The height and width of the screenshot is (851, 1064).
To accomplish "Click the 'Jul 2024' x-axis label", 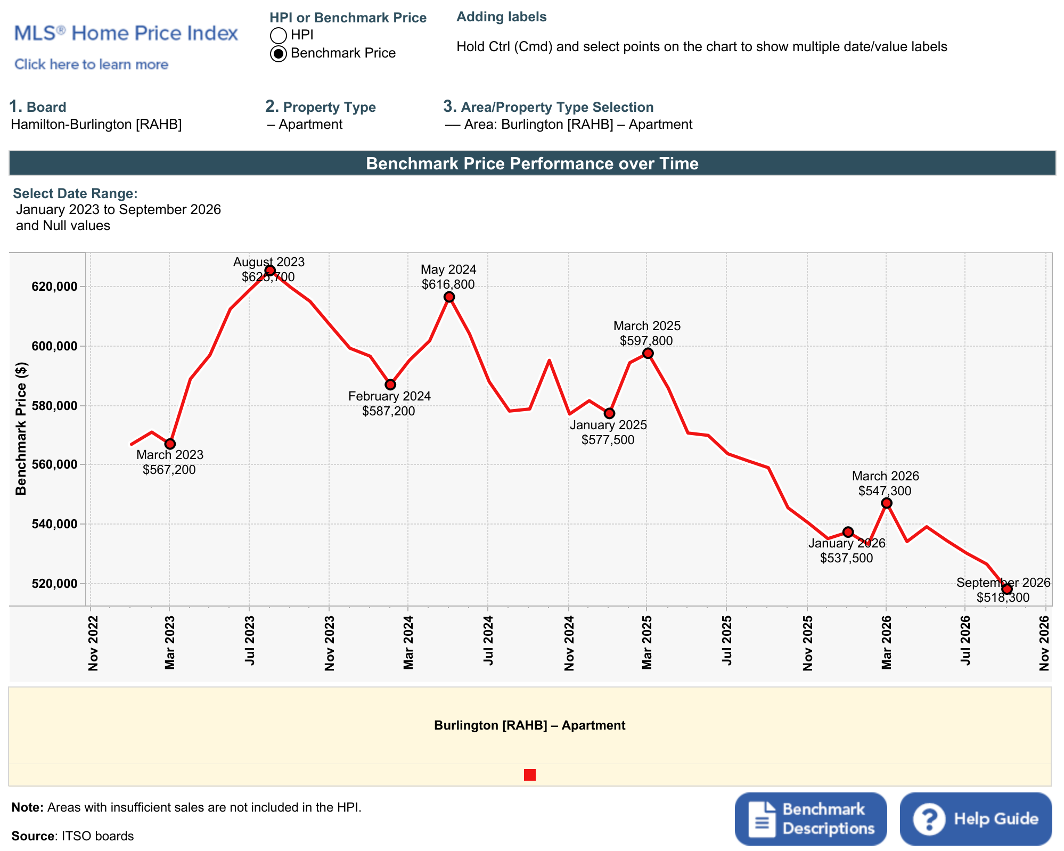I will (x=488, y=640).
